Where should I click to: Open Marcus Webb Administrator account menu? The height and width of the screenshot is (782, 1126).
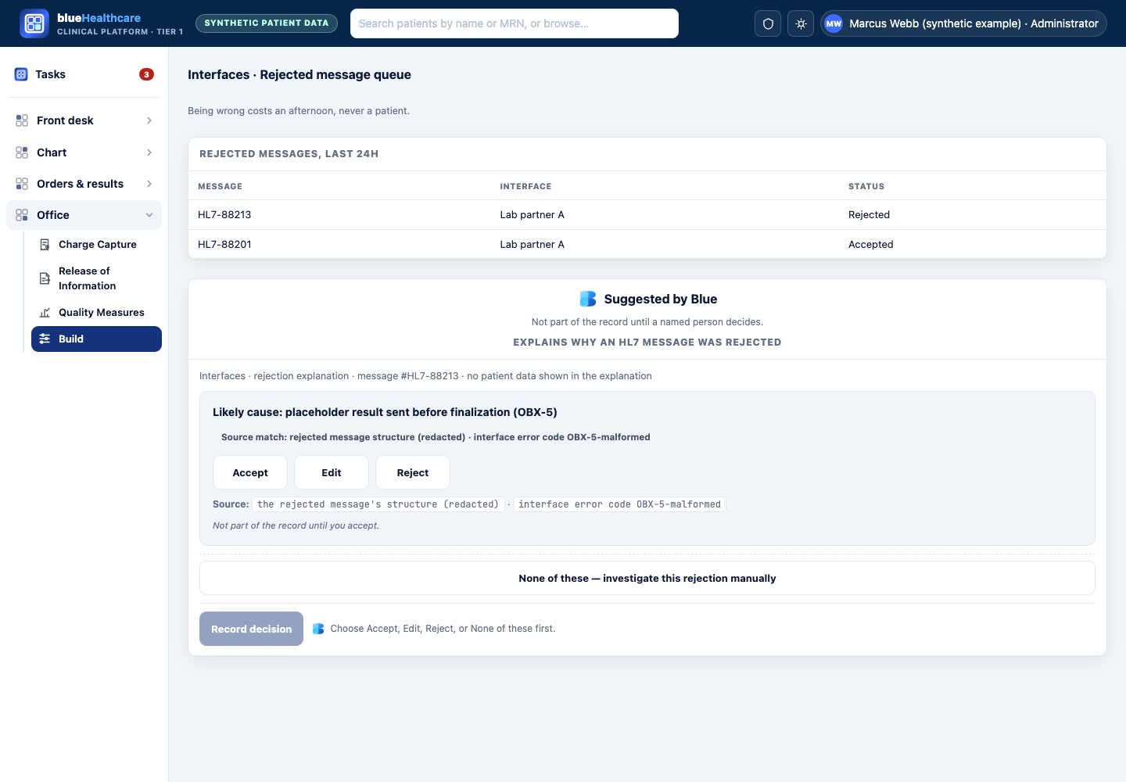(963, 23)
